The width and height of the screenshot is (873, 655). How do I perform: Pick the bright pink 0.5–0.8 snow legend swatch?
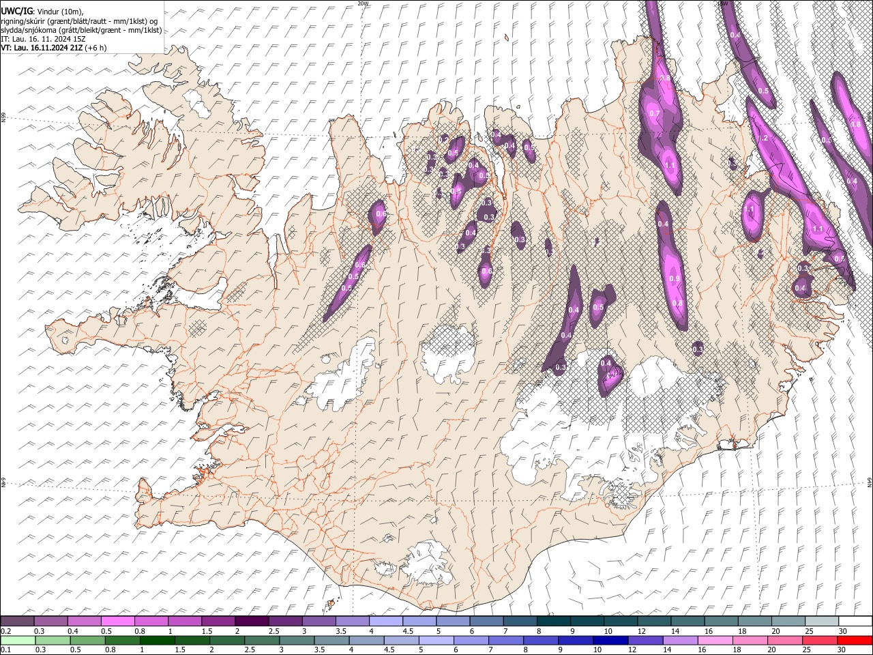[117, 621]
